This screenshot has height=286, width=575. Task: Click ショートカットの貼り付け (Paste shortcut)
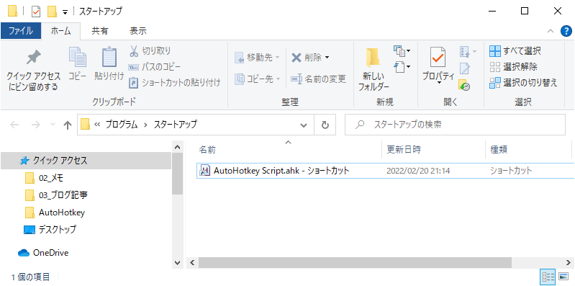coord(175,83)
